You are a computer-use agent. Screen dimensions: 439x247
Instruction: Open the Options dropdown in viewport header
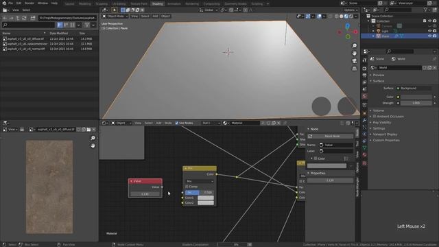[351, 10]
